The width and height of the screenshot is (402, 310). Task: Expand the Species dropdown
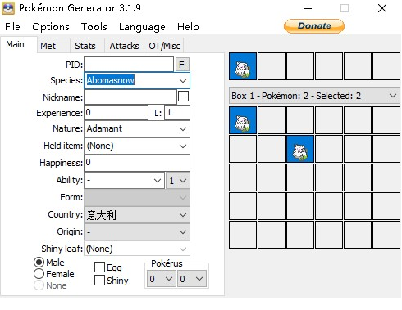click(x=183, y=80)
